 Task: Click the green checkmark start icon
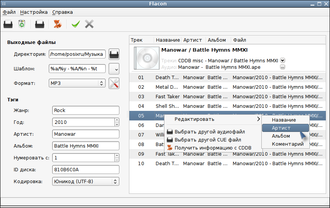click(x=76, y=24)
